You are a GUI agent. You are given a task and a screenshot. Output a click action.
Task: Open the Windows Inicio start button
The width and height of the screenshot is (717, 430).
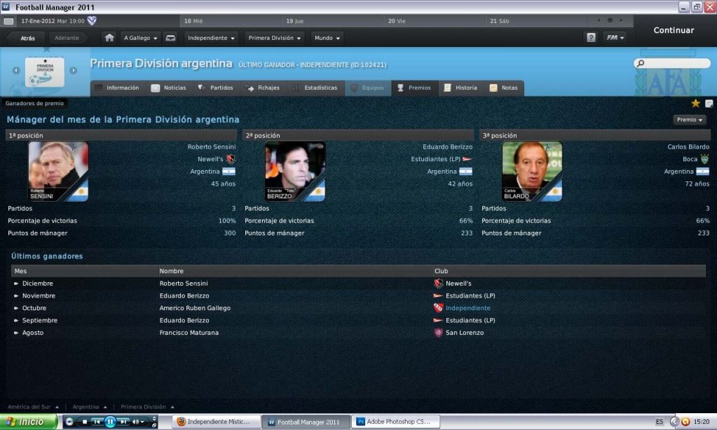28,422
